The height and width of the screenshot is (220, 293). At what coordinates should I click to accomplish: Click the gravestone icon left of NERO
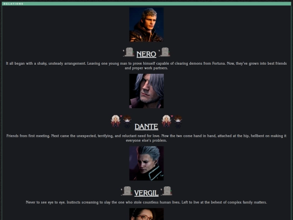point(129,52)
